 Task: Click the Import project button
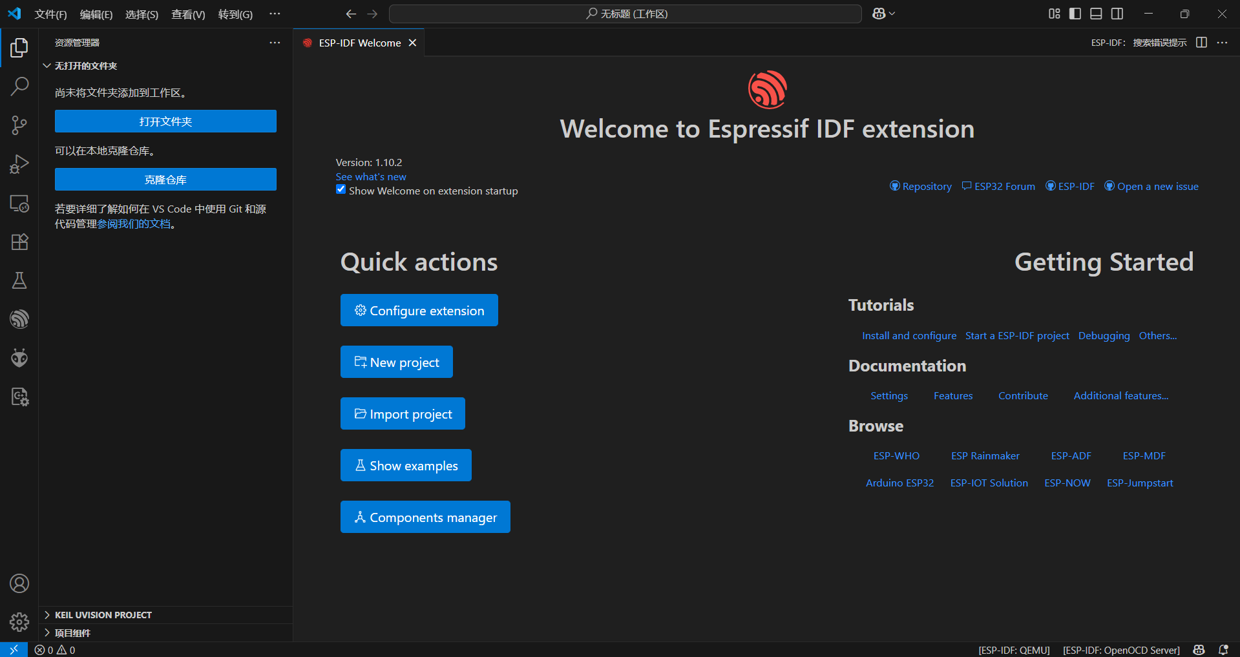403,413
